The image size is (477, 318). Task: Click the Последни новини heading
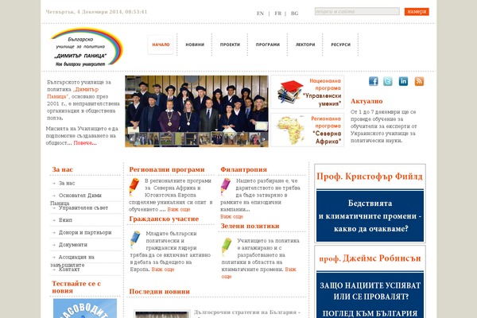tap(160, 292)
